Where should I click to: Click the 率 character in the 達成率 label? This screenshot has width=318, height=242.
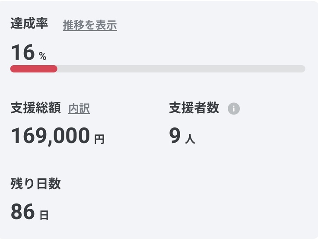click(x=41, y=24)
